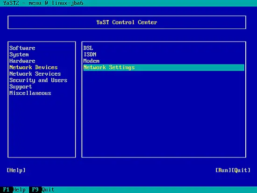Select the DSL module
This screenshot has width=257, height=193.
pos(88,48)
